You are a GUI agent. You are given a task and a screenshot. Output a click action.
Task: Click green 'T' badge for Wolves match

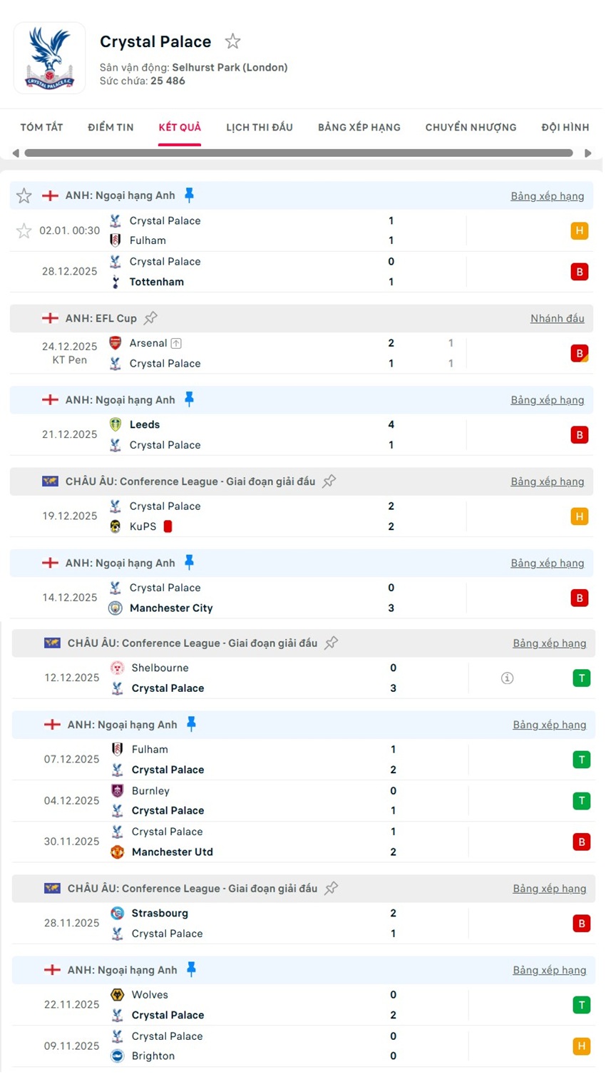click(581, 1005)
